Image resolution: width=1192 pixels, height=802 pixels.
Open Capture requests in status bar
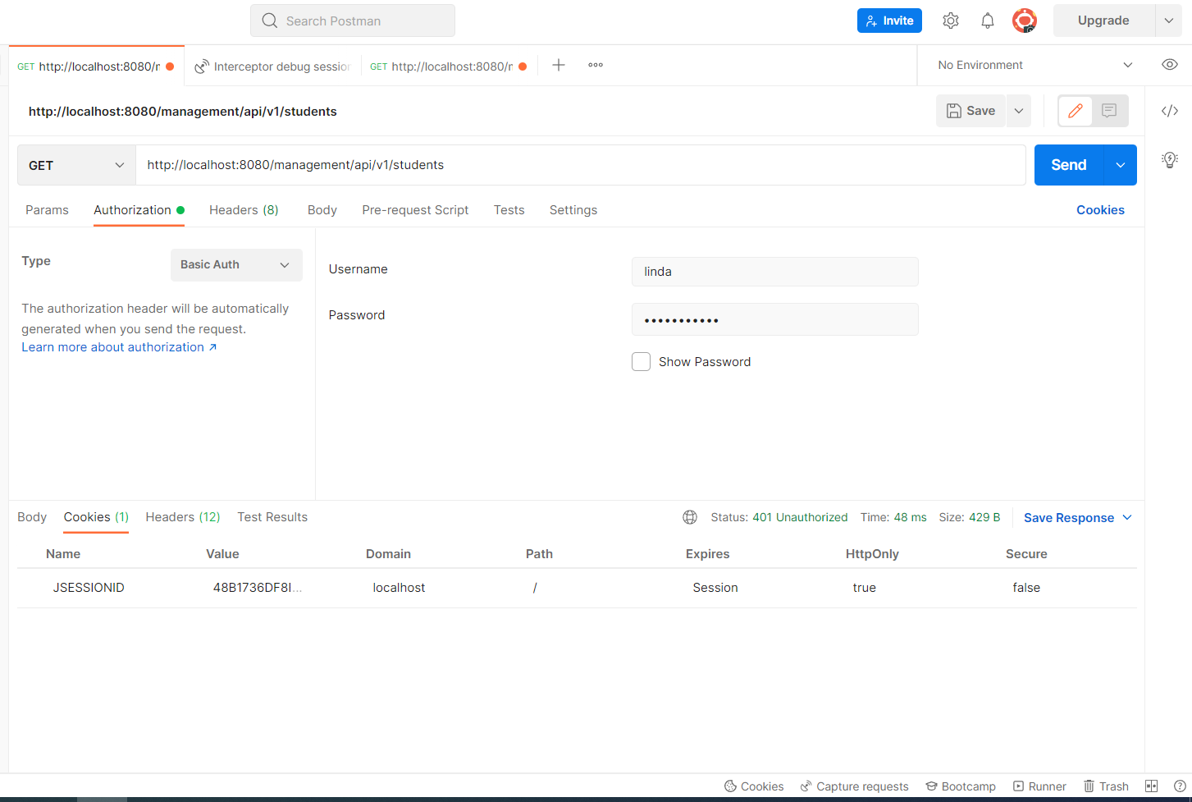[x=854, y=786]
